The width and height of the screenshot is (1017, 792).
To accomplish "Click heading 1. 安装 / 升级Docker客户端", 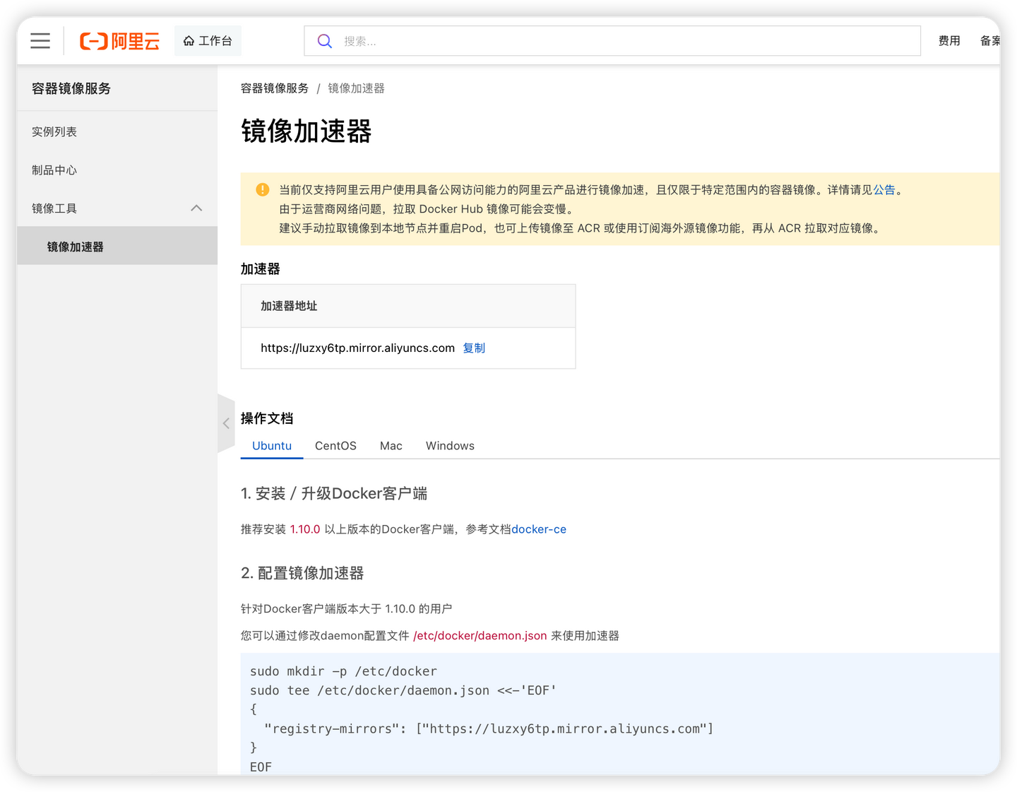I will click(334, 493).
